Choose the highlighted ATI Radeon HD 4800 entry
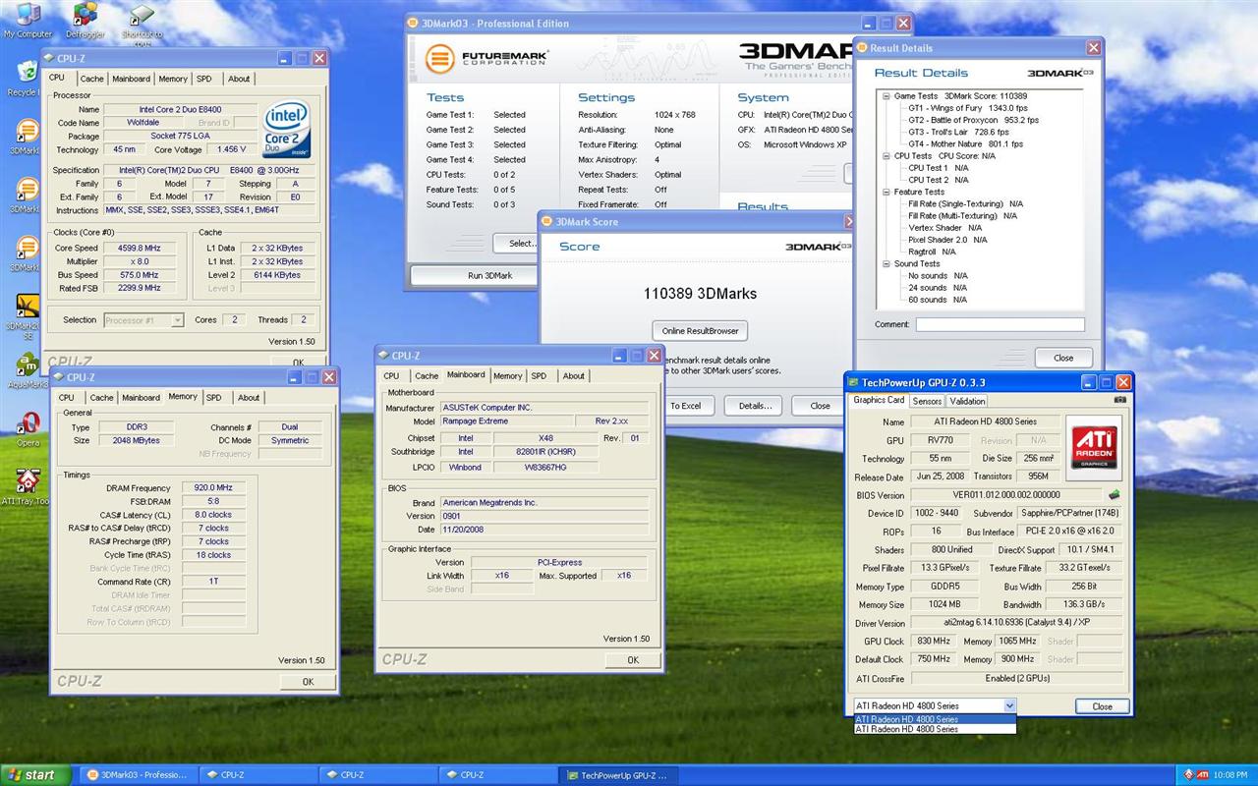Image resolution: width=1258 pixels, height=786 pixels. tap(935, 719)
